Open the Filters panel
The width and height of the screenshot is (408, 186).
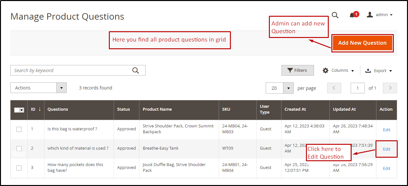(297, 70)
